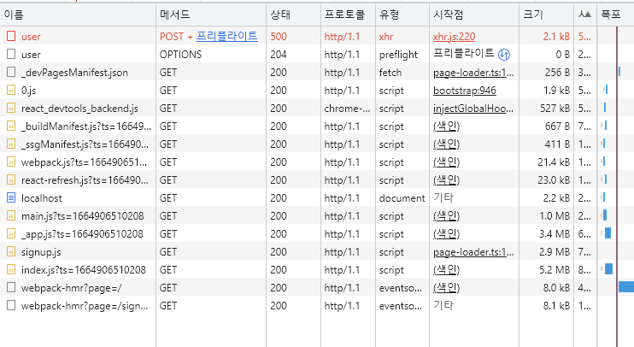Image resolution: width=634 pixels, height=347 pixels.
Task: Click the document icon next to localhost
Action: tap(11, 197)
